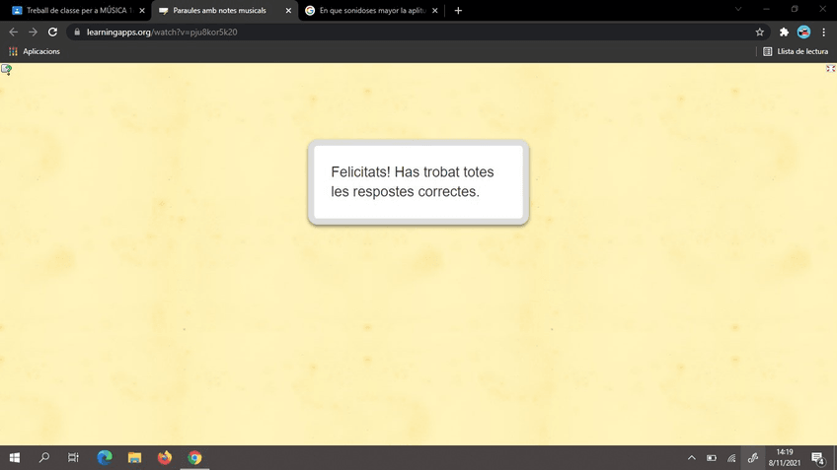
Task: Open a new browser tab
Action: [458, 11]
